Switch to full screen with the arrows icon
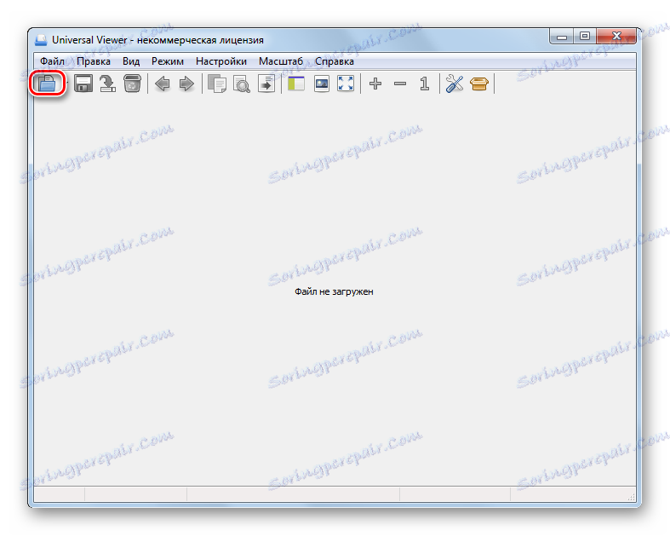The image size is (670, 536). [x=346, y=84]
